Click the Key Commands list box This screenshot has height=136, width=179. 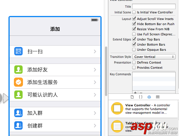pyautogui.click(x=154, y=81)
